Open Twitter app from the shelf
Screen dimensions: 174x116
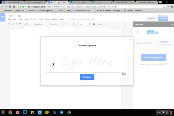click(25, 112)
